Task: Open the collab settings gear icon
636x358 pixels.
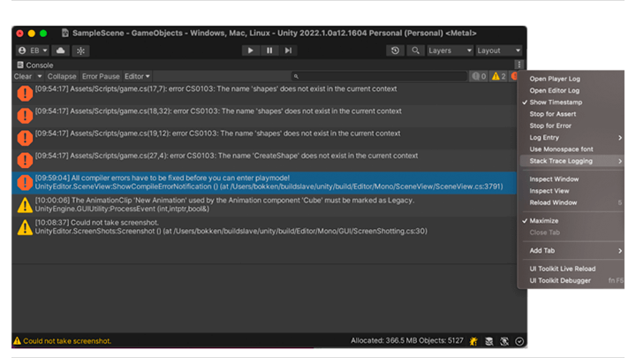Action: [x=80, y=50]
